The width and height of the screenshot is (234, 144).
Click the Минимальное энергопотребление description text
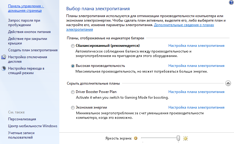pyautogui.click(x=140, y=115)
